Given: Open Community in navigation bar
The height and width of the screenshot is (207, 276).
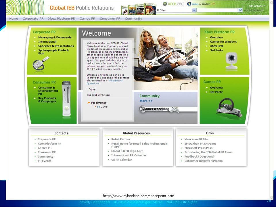Looking at the screenshot, I should pos(133,18).
